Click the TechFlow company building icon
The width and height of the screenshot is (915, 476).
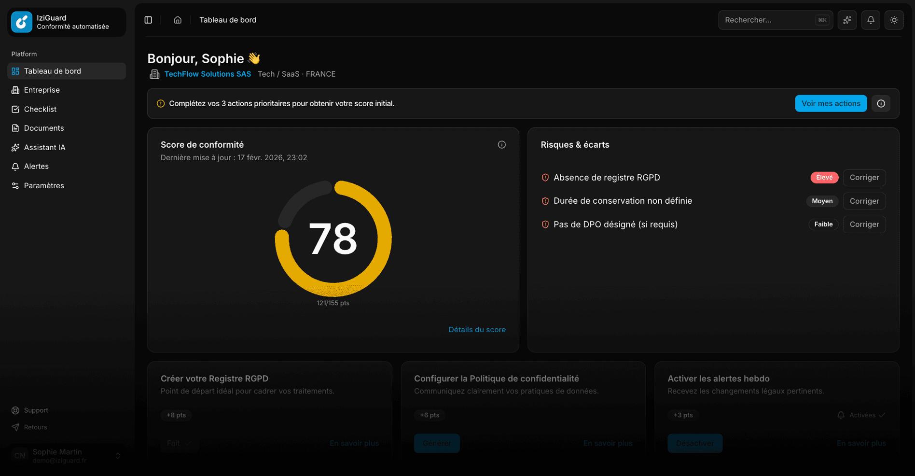154,74
